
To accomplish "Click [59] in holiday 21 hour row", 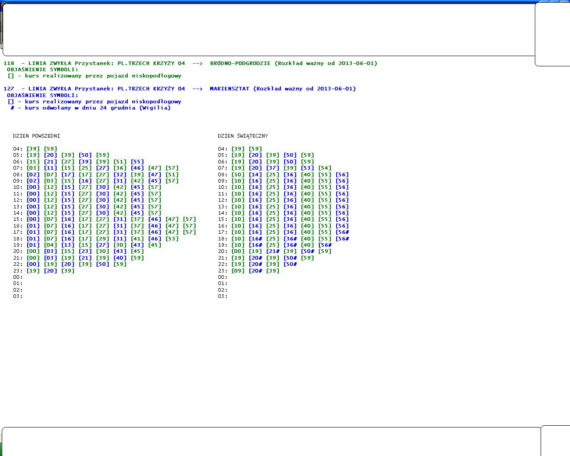I will (x=308, y=258).
